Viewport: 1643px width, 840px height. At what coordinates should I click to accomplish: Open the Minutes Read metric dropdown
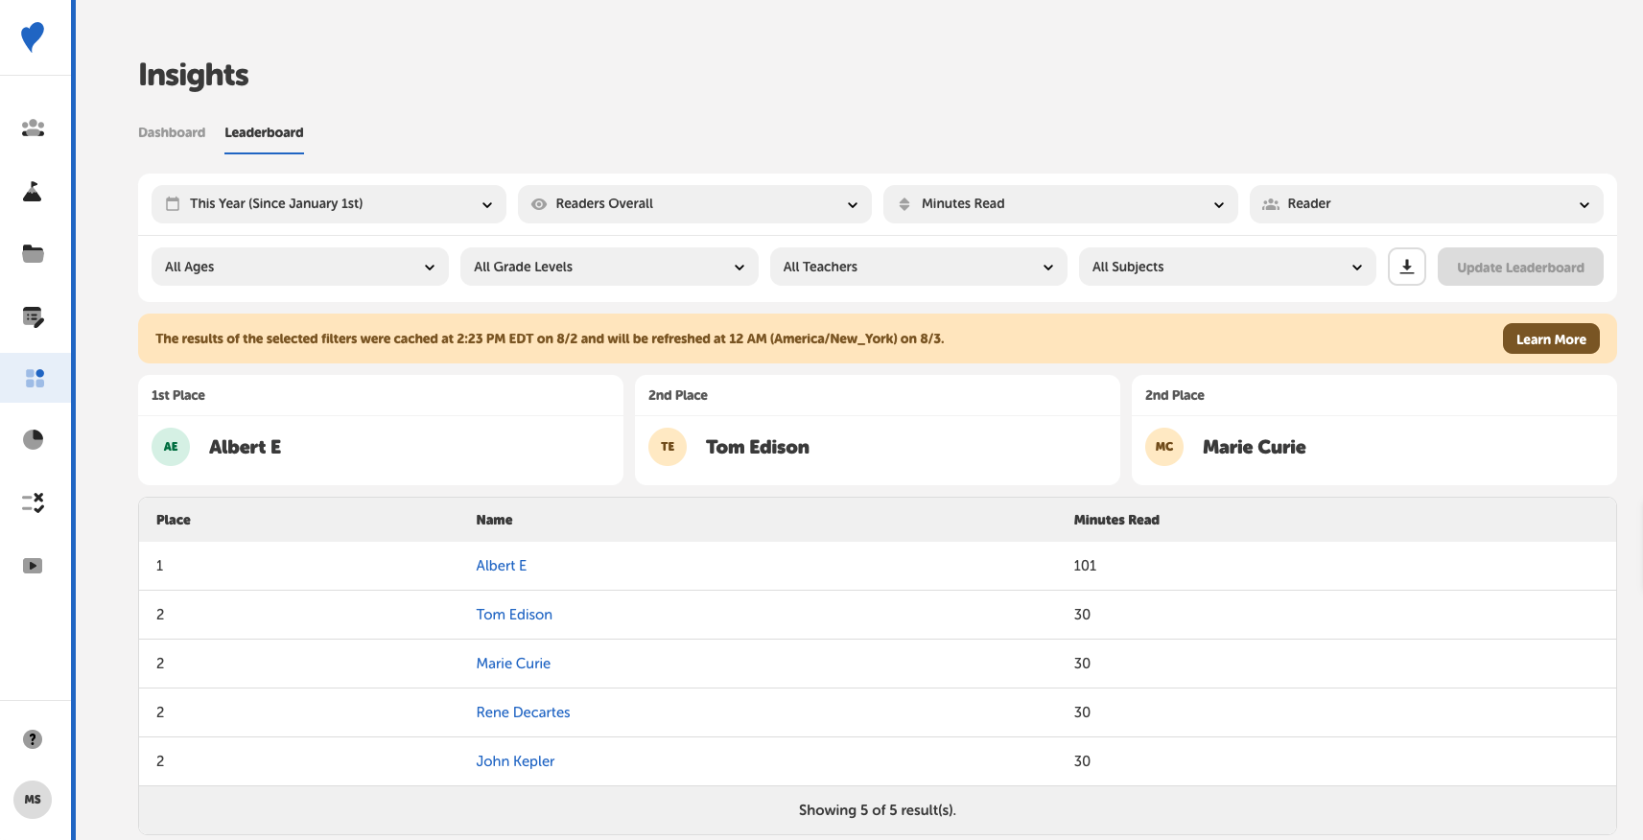coord(1061,204)
